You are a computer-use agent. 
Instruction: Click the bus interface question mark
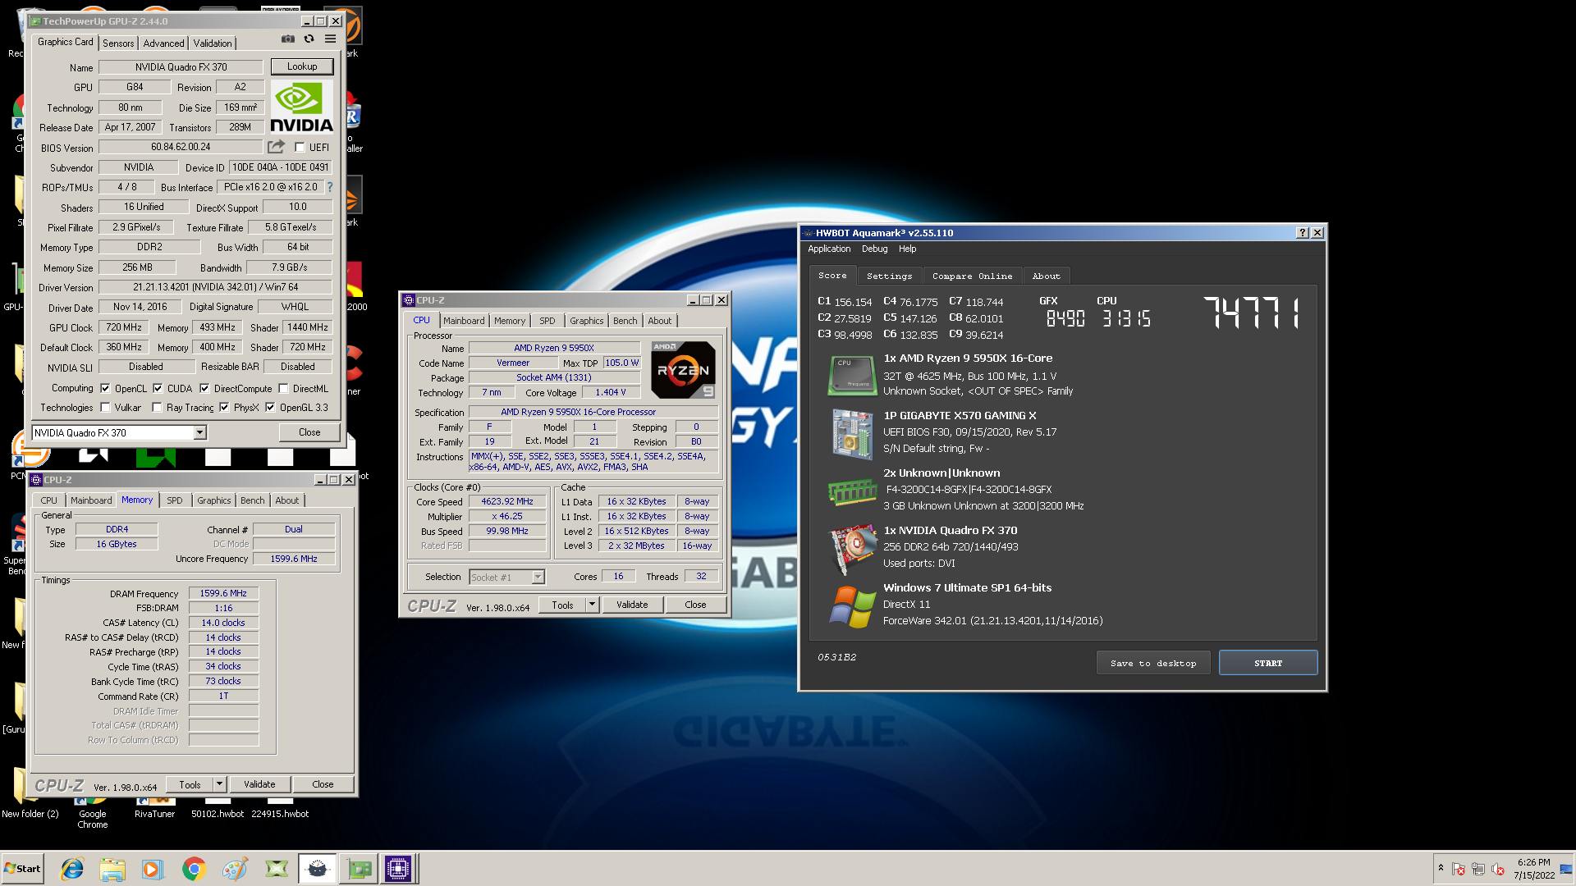pos(330,187)
